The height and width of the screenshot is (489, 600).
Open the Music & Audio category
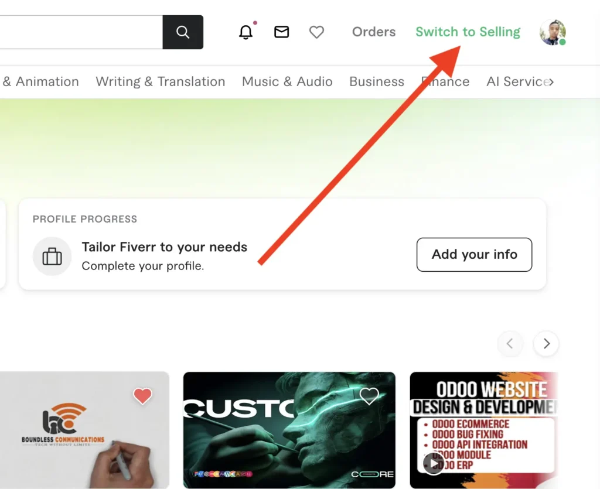pyautogui.click(x=287, y=81)
